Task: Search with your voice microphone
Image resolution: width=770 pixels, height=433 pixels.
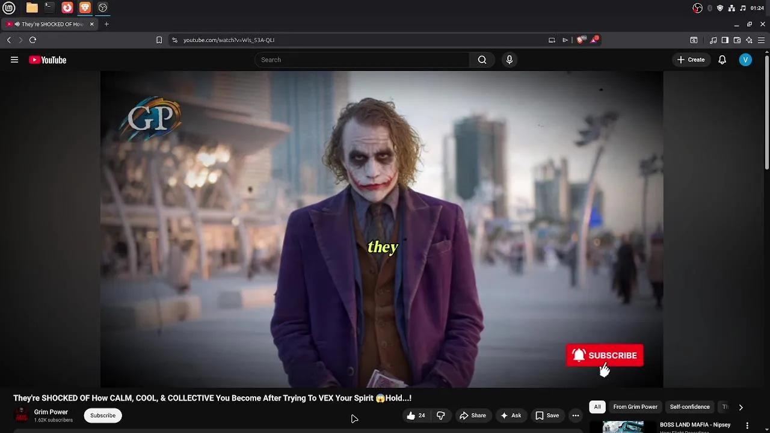Action: coord(510,60)
